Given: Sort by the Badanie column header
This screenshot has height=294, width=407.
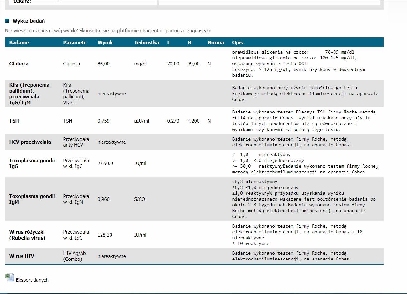Looking at the screenshot, I should click(19, 43).
